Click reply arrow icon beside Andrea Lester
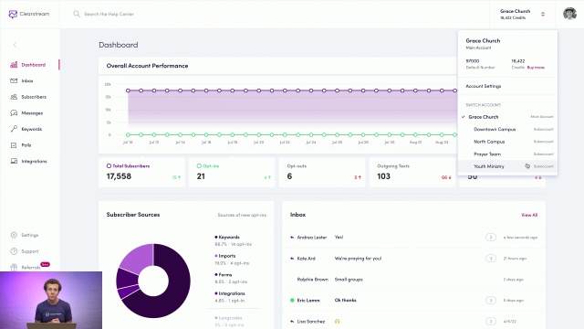 point(292,238)
